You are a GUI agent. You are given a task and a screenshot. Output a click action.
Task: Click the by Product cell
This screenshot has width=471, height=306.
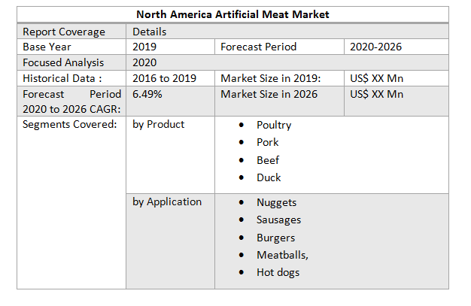(x=159, y=124)
